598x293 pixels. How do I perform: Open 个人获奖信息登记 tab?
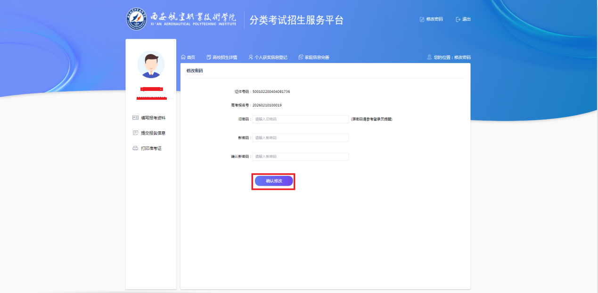click(x=268, y=57)
